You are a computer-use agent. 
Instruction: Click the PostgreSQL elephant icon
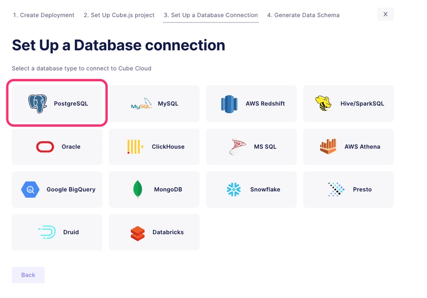click(37, 104)
